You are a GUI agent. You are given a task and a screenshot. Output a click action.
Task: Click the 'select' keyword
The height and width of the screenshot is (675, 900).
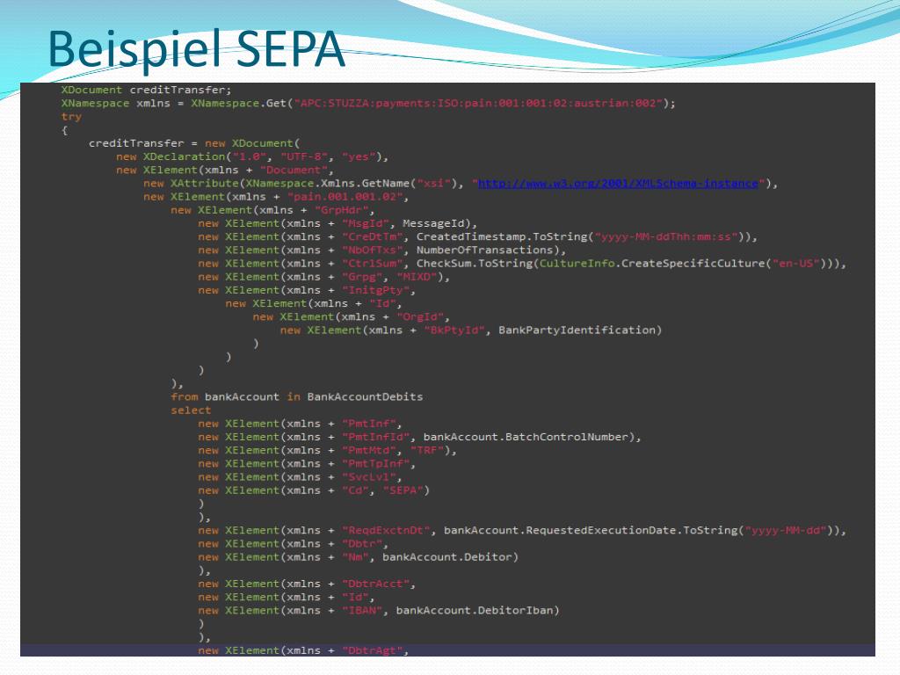tap(191, 410)
